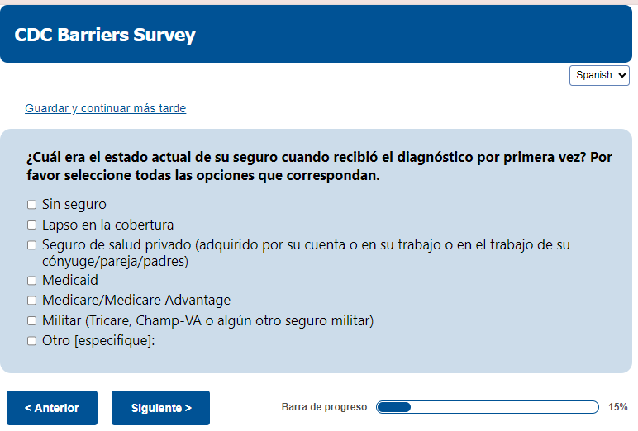
Task: Advance with the Siguiente button
Action: 160,408
